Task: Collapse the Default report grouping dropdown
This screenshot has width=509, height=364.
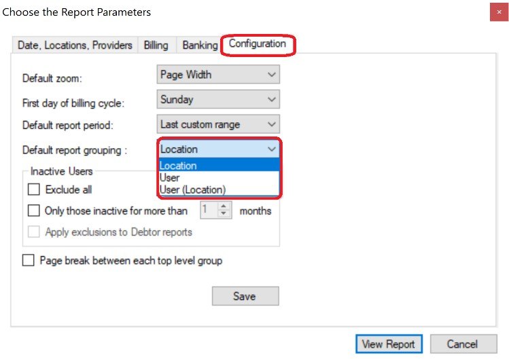Action: 218,149
